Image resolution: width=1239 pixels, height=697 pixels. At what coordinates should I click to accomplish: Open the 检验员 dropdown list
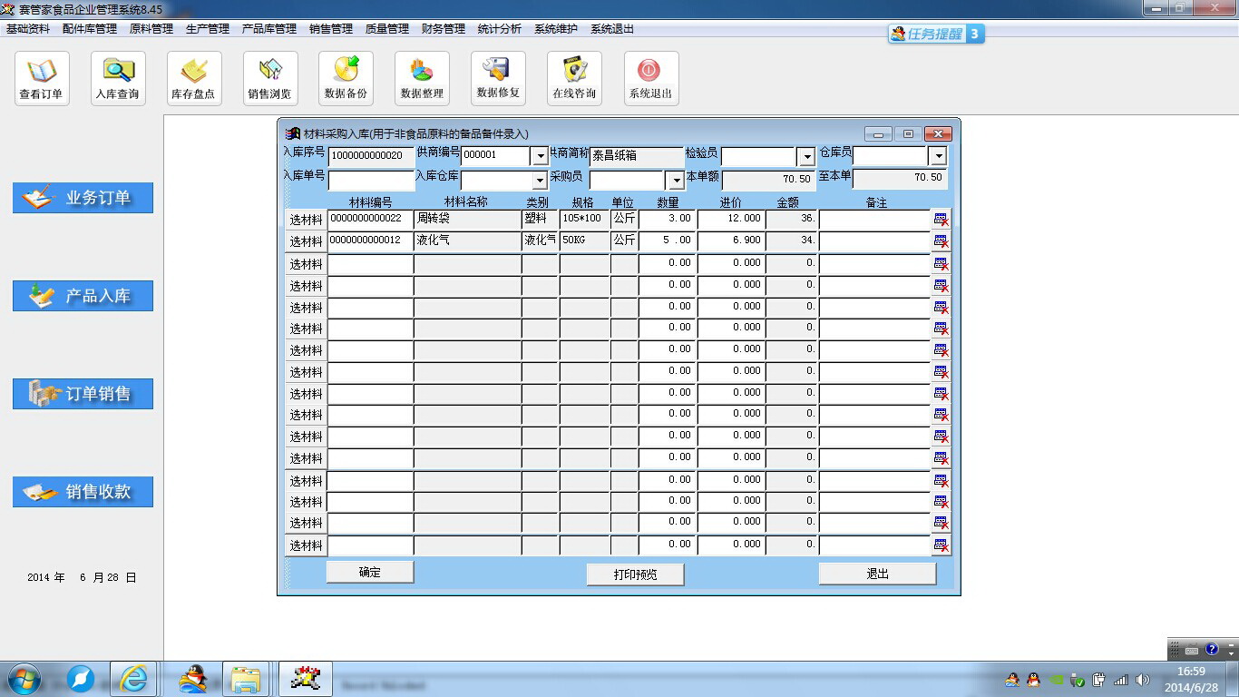[805, 156]
